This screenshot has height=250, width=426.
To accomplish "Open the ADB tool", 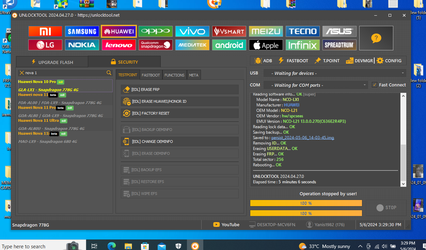I will tap(263, 61).
